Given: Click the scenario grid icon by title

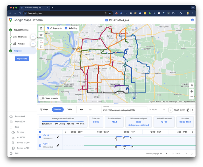Looking at the screenshot, I should 106,20.
